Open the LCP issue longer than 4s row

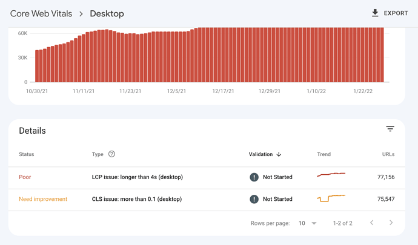point(207,177)
